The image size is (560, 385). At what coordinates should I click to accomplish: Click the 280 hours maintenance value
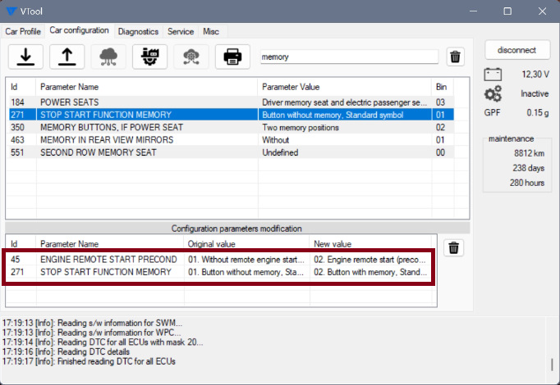point(527,183)
